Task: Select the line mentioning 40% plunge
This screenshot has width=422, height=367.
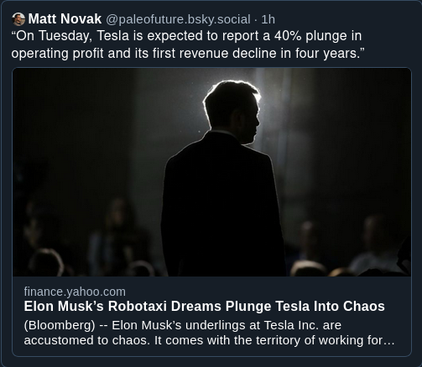Action: point(186,36)
